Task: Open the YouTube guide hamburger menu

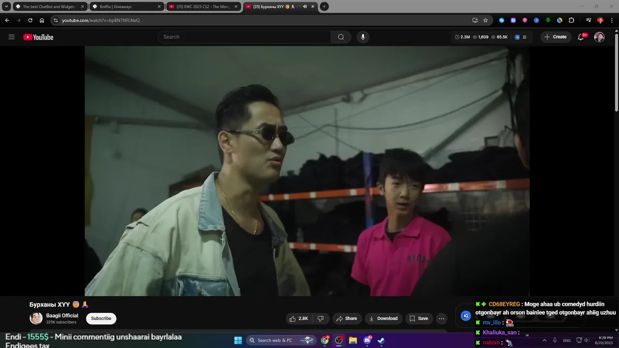Action: tap(12, 37)
